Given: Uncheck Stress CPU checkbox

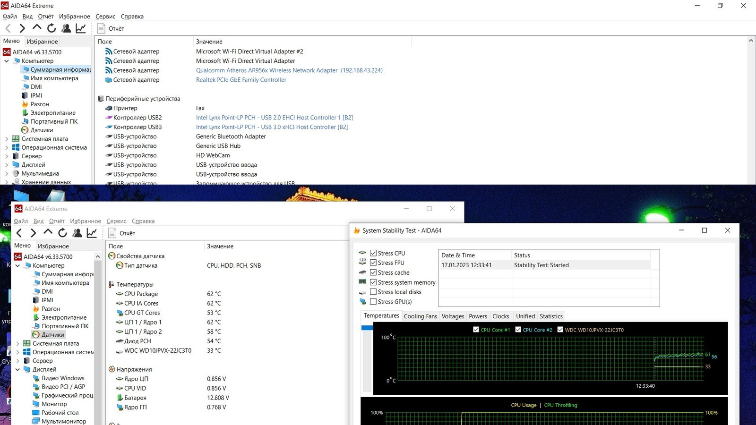Looking at the screenshot, I should [373, 253].
